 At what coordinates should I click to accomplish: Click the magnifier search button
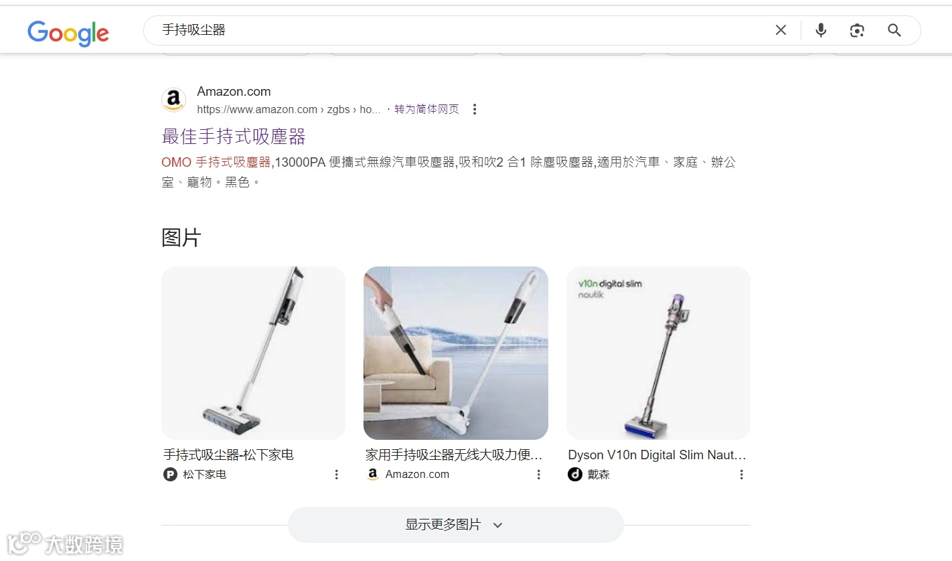894,30
